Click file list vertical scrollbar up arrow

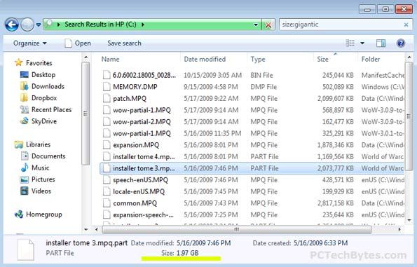pyautogui.click(x=409, y=57)
